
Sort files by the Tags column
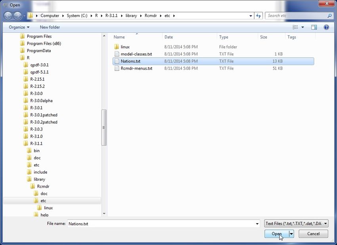[x=292, y=37]
